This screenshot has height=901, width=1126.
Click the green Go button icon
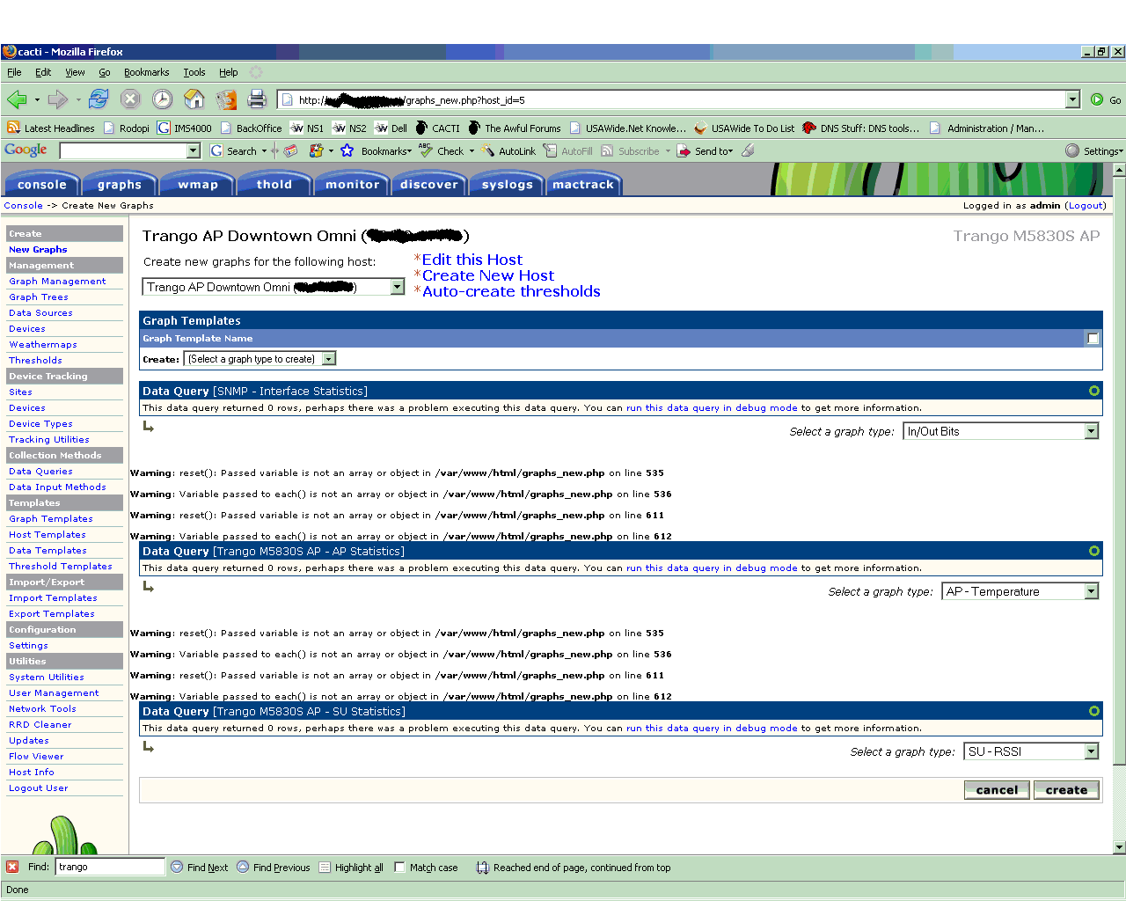click(1097, 99)
